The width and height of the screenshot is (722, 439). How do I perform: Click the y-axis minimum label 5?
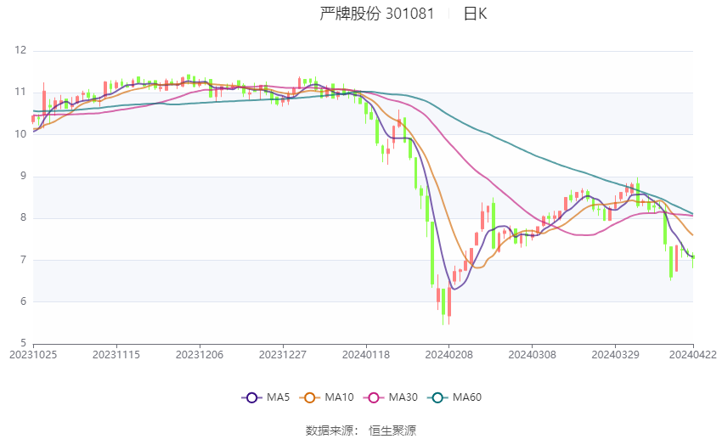23,343
